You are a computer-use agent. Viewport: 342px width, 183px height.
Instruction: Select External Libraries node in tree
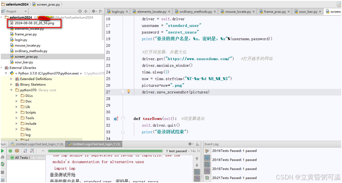click(x=23, y=68)
